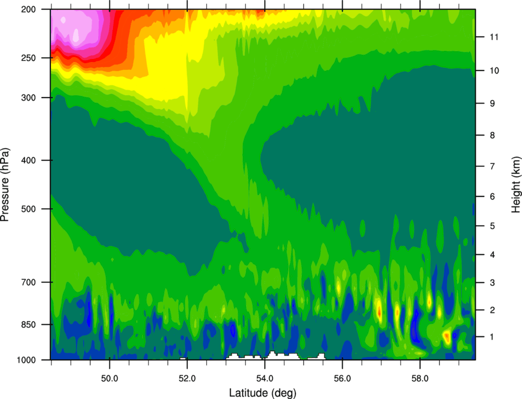The height and width of the screenshot is (399, 522).
Task: Click the "Pressure (hPa)" axis title
Action: pyautogui.click(x=5, y=184)
